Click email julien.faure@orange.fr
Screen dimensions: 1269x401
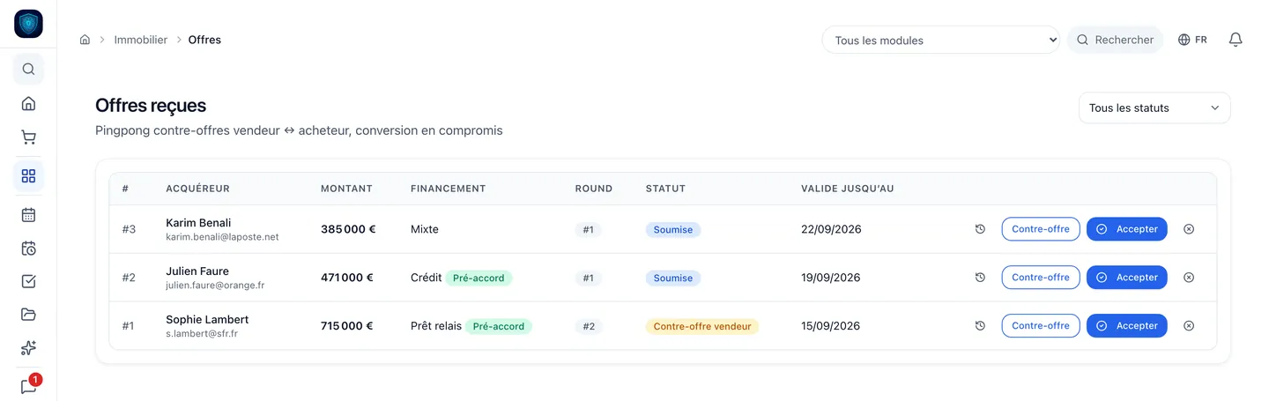[215, 286]
